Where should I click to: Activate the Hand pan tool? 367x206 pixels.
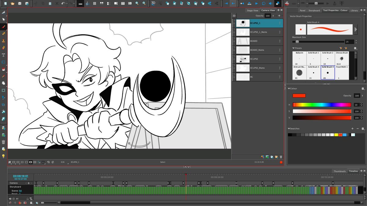click(x=4, y=83)
